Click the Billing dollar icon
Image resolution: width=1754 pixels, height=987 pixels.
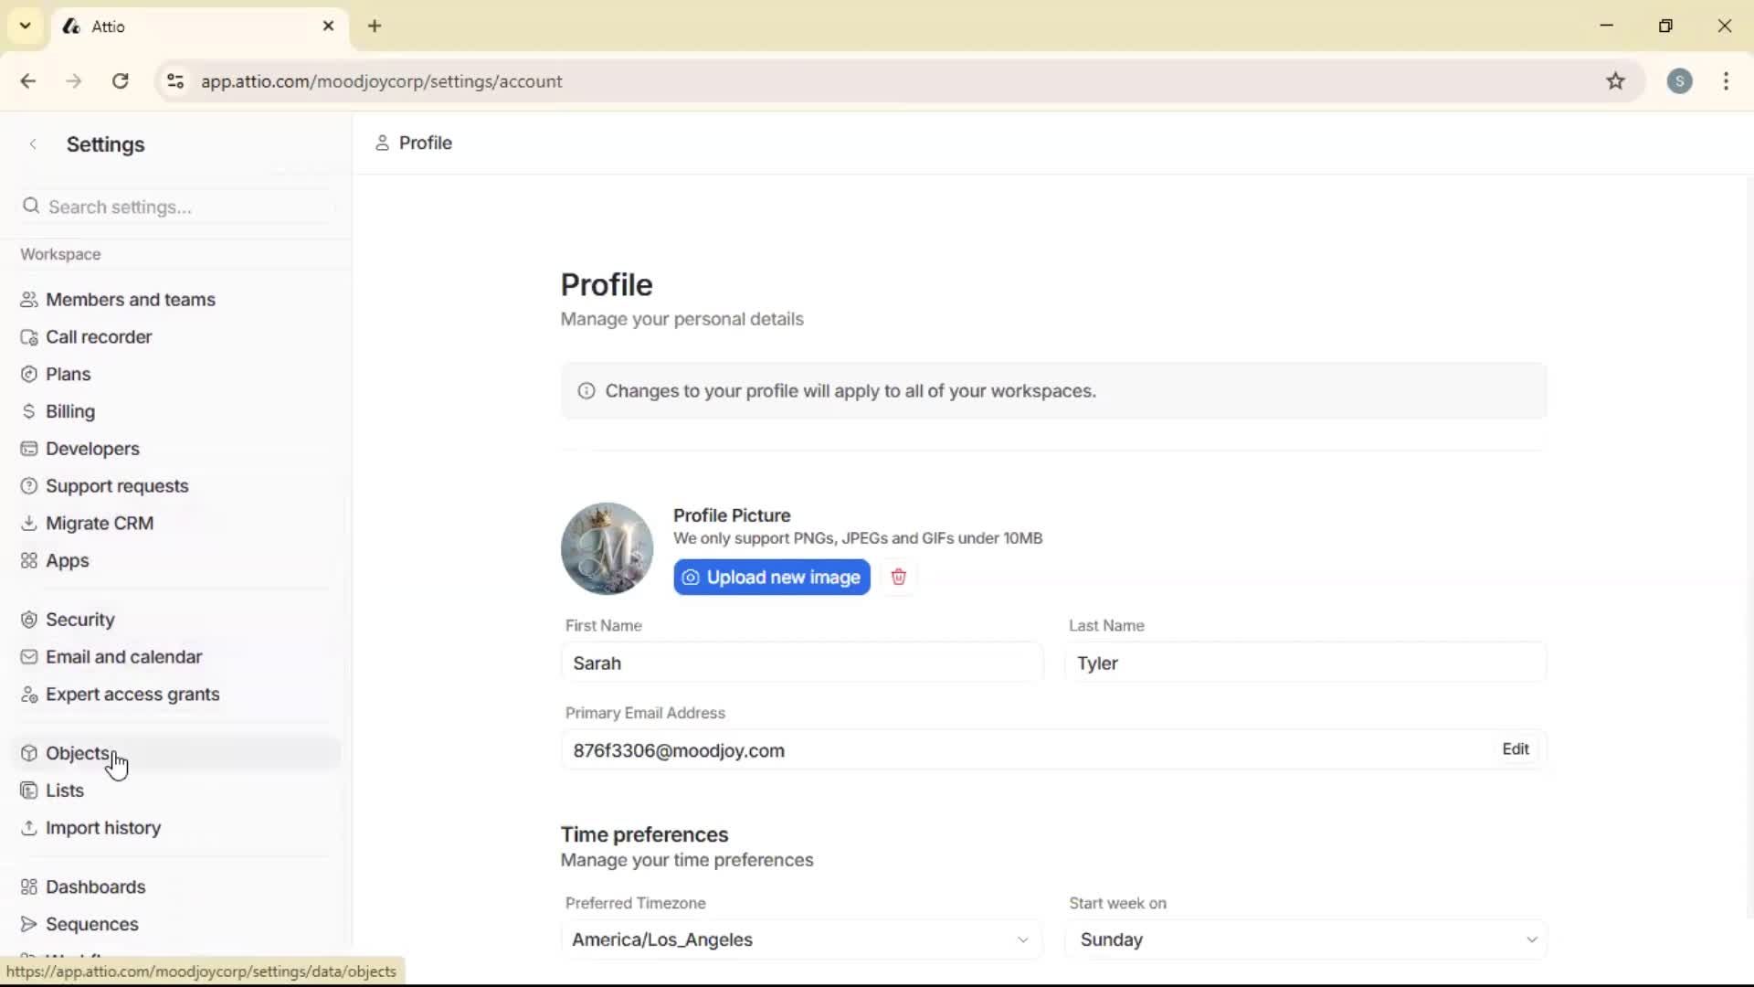[x=29, y=412]
